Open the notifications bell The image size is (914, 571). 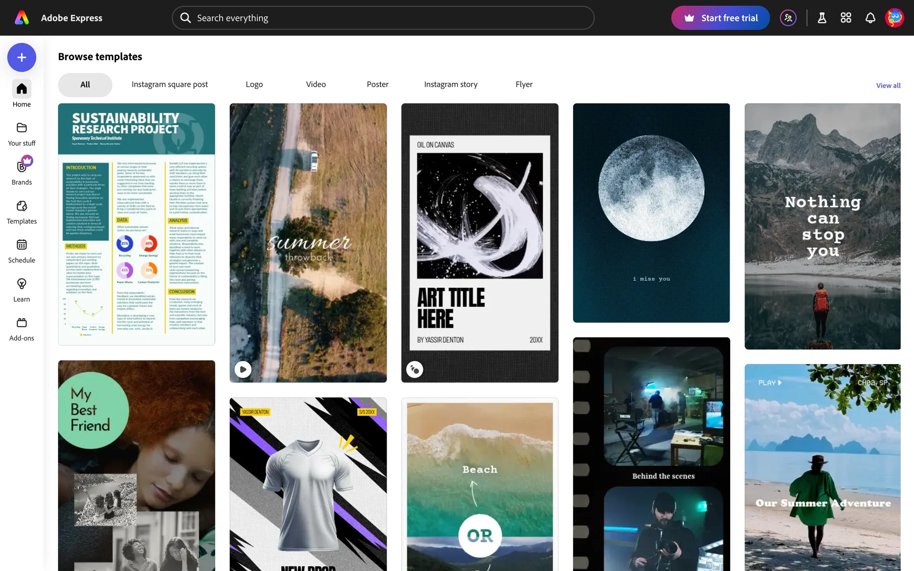(870, 18)
